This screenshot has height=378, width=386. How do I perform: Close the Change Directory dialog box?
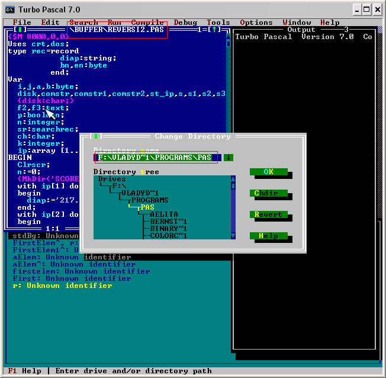(96, 136)
